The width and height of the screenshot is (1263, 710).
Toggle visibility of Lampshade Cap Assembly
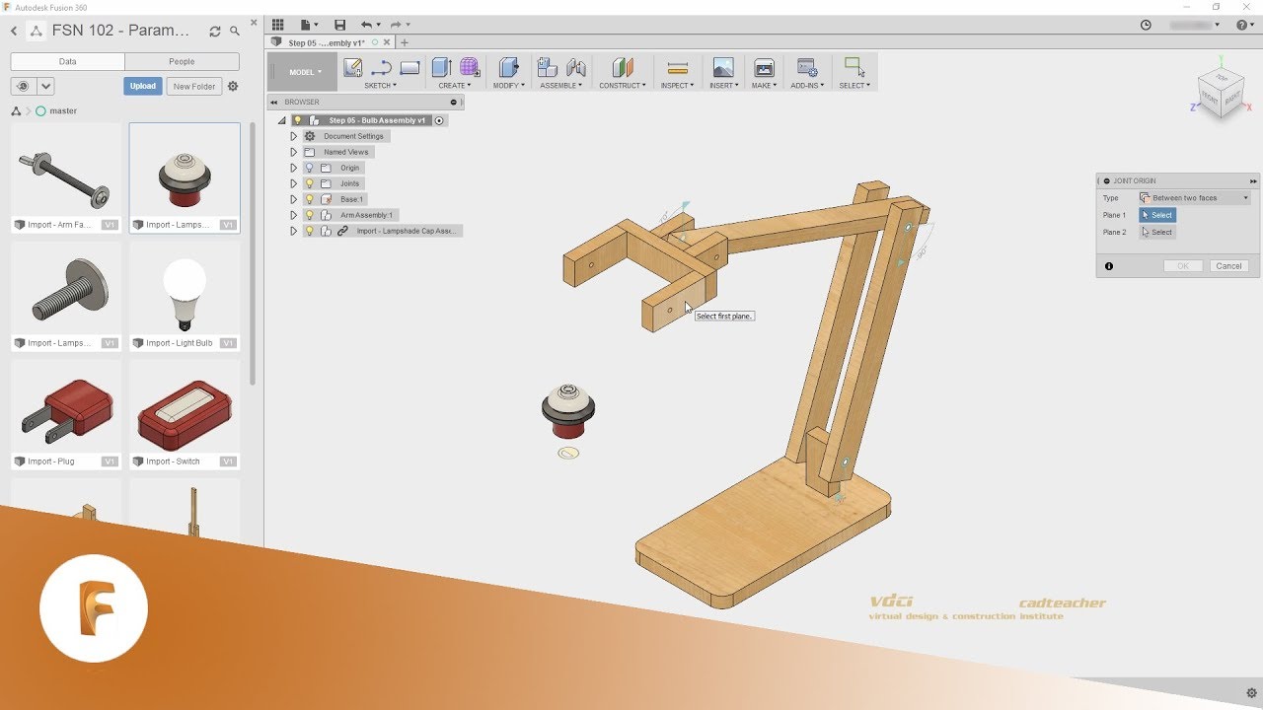(x=309, y=231)
